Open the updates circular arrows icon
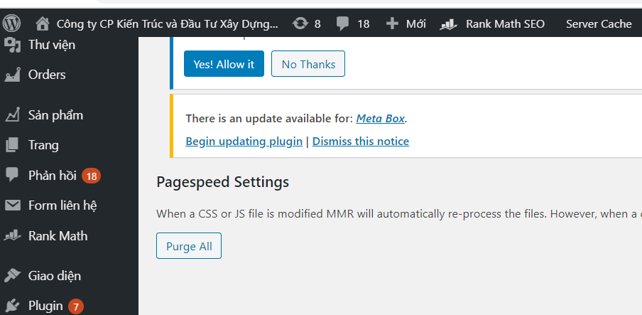The image size is (642, 315). [300, 23]
